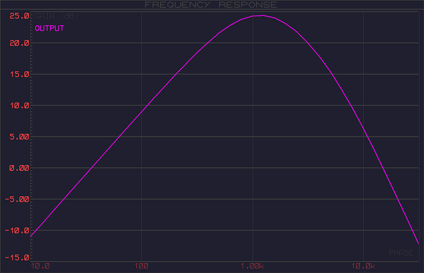
Task: Click the 5.00 gain axis value
Action: coord(19,136)
